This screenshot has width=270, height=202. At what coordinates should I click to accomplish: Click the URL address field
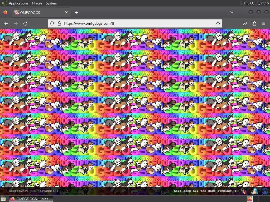[x=135, y=23]
